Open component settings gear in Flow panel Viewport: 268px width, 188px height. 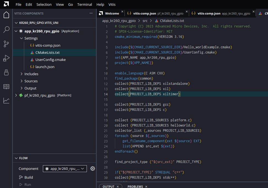(93, 169)
